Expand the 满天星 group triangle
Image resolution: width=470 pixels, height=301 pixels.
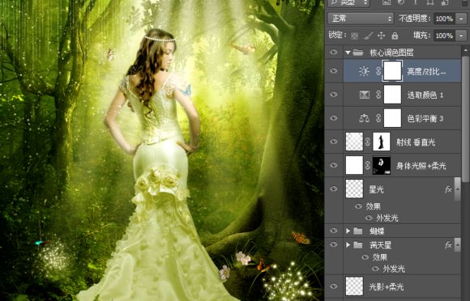pos(348,245)
